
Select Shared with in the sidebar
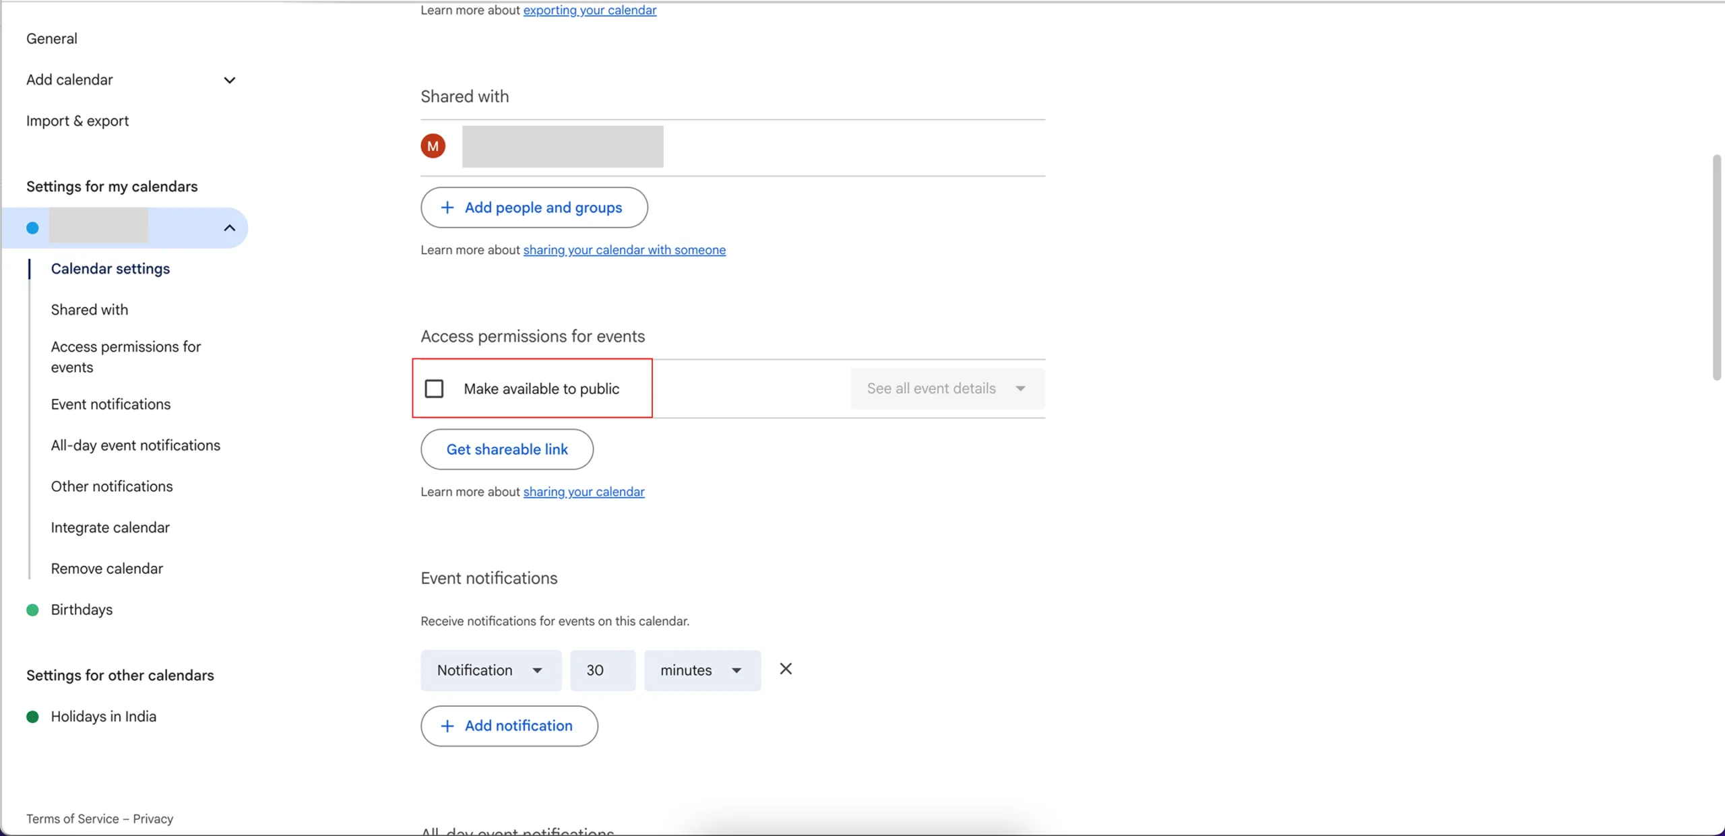click(x=89, y=310)
